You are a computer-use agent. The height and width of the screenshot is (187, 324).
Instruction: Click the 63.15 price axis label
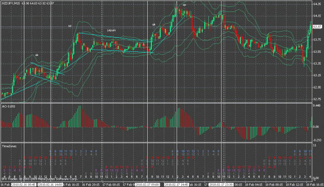coord(317,76)
